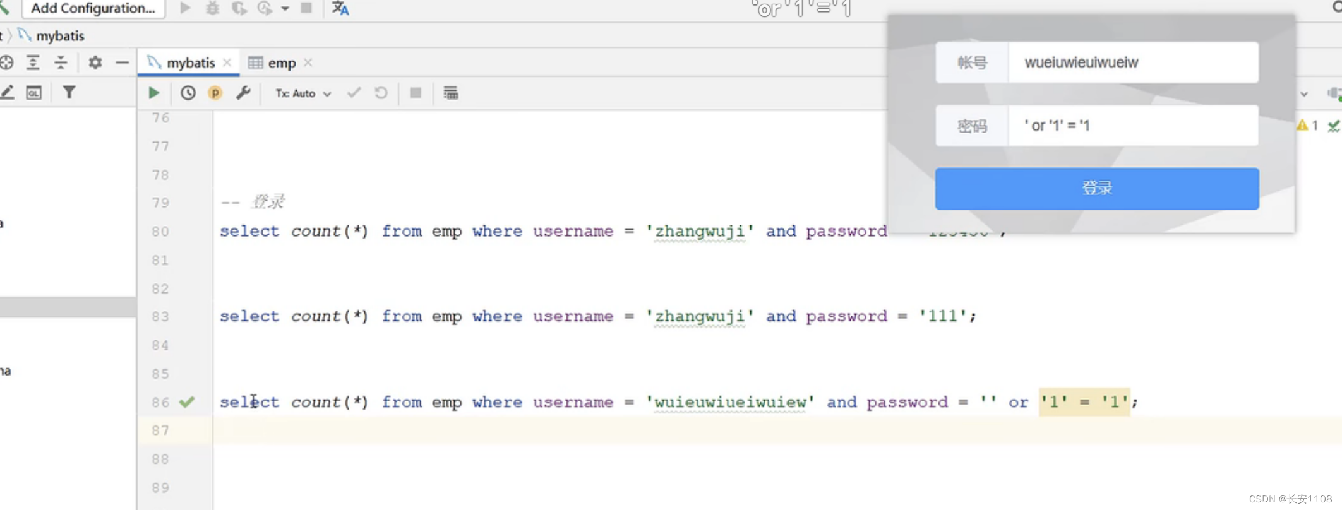Open the query console QL icon
The height and width of the screenshot is (510, 1342).
click(34, 93)
